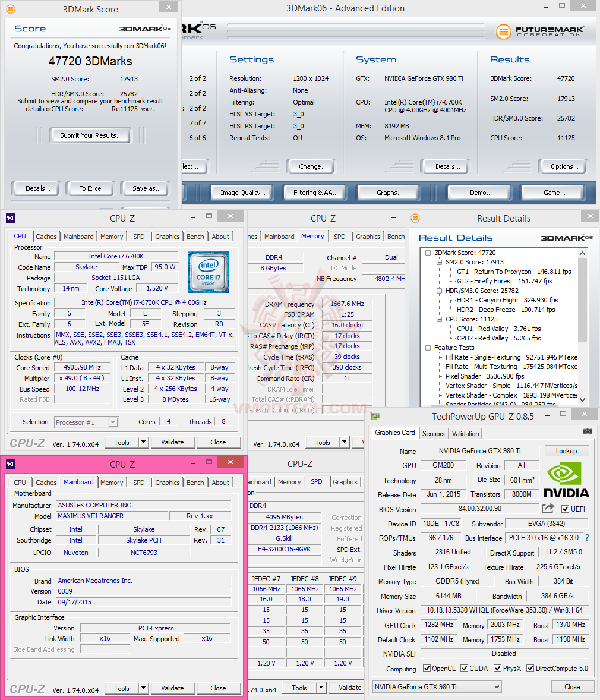Click Validate in CPU-Z CPU window
The width and height of the screenshot is (600, 700).
tap(172, 442)
